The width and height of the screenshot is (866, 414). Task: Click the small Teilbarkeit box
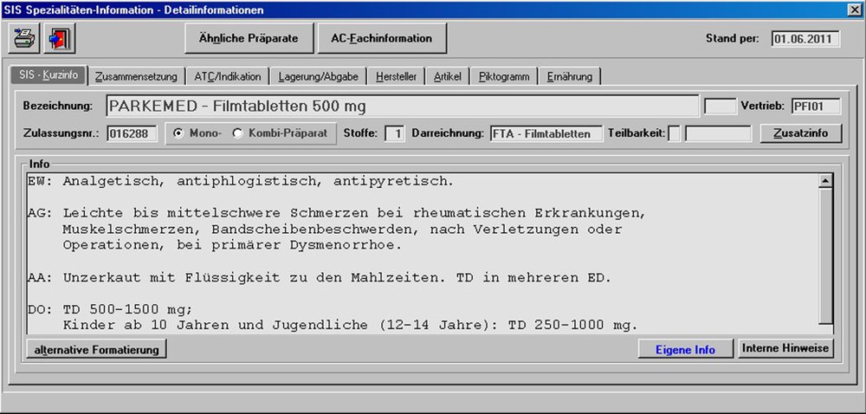pos(675,133)
